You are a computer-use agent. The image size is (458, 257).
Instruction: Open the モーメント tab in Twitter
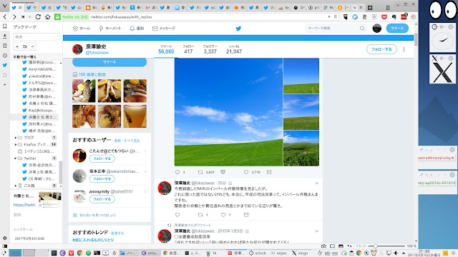click(x=109, y=29)
